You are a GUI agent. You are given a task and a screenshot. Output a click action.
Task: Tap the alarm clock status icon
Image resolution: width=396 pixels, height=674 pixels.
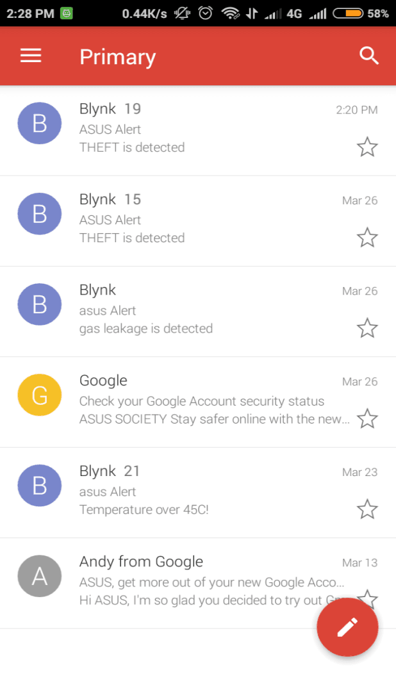coord(206,13)
